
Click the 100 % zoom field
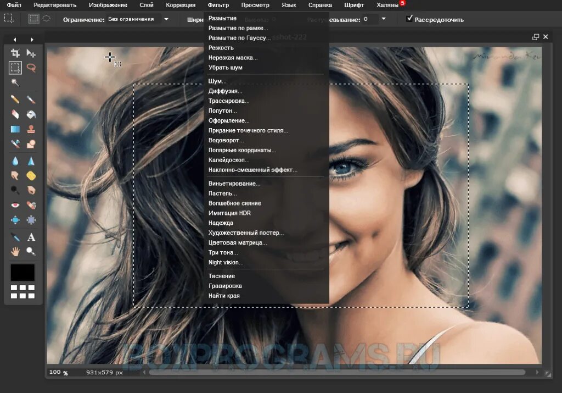[58, 372]
